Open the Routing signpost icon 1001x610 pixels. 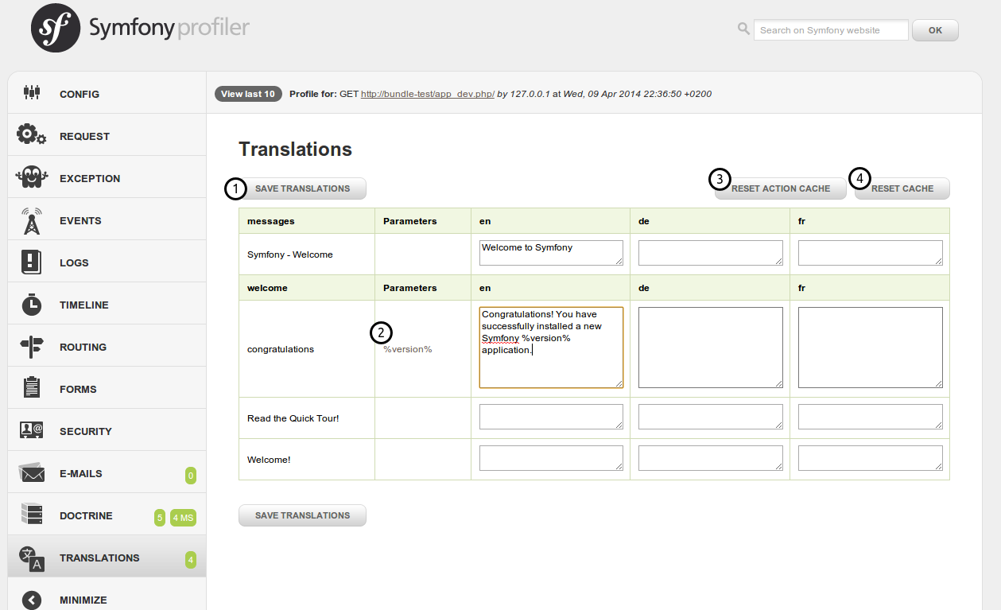tap(31, 346)
